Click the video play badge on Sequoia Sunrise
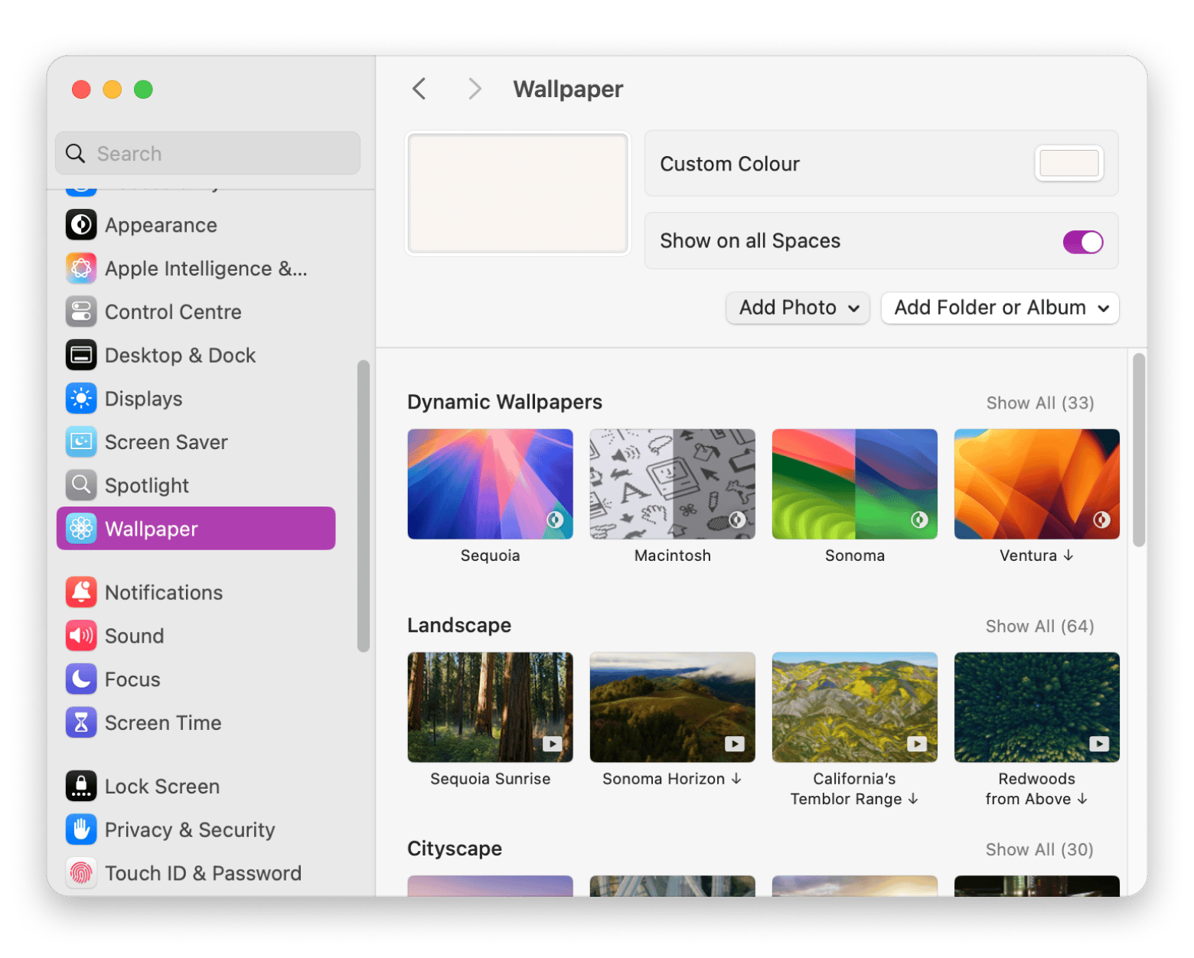Screen dimensions: 1194x958 click(x=553, y=744)
